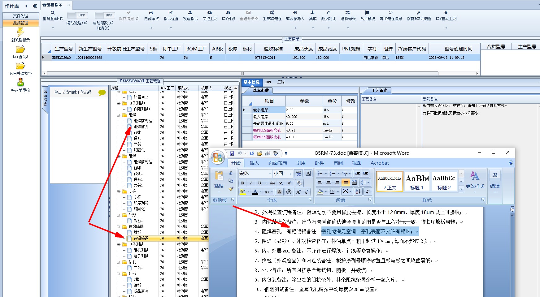The image size is (540, 297).
Task: Open 新流程指示 lightning icon in sidebar
Action: [x=20, y=32]
